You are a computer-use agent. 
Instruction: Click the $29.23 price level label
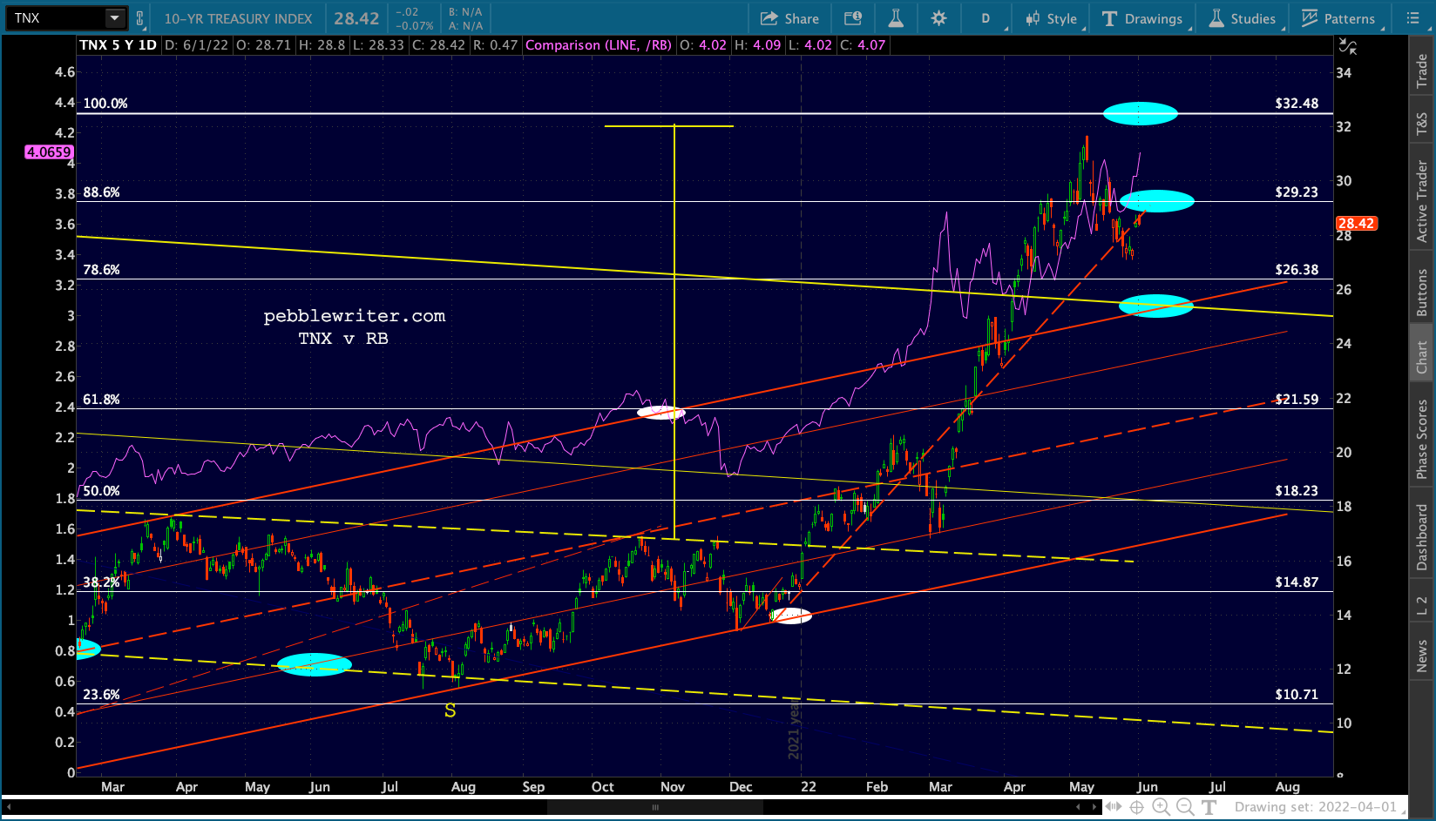coord(1297,192)
